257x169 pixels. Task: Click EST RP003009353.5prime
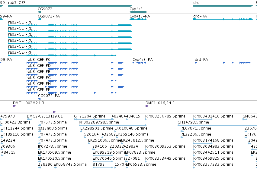165,146
